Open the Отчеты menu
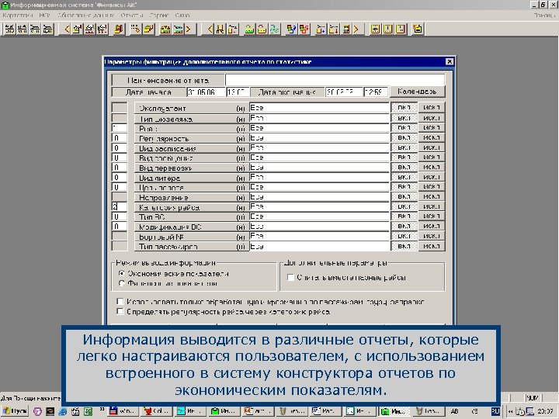The width and height of the screenshot is (559, 419). coord(131,16)
